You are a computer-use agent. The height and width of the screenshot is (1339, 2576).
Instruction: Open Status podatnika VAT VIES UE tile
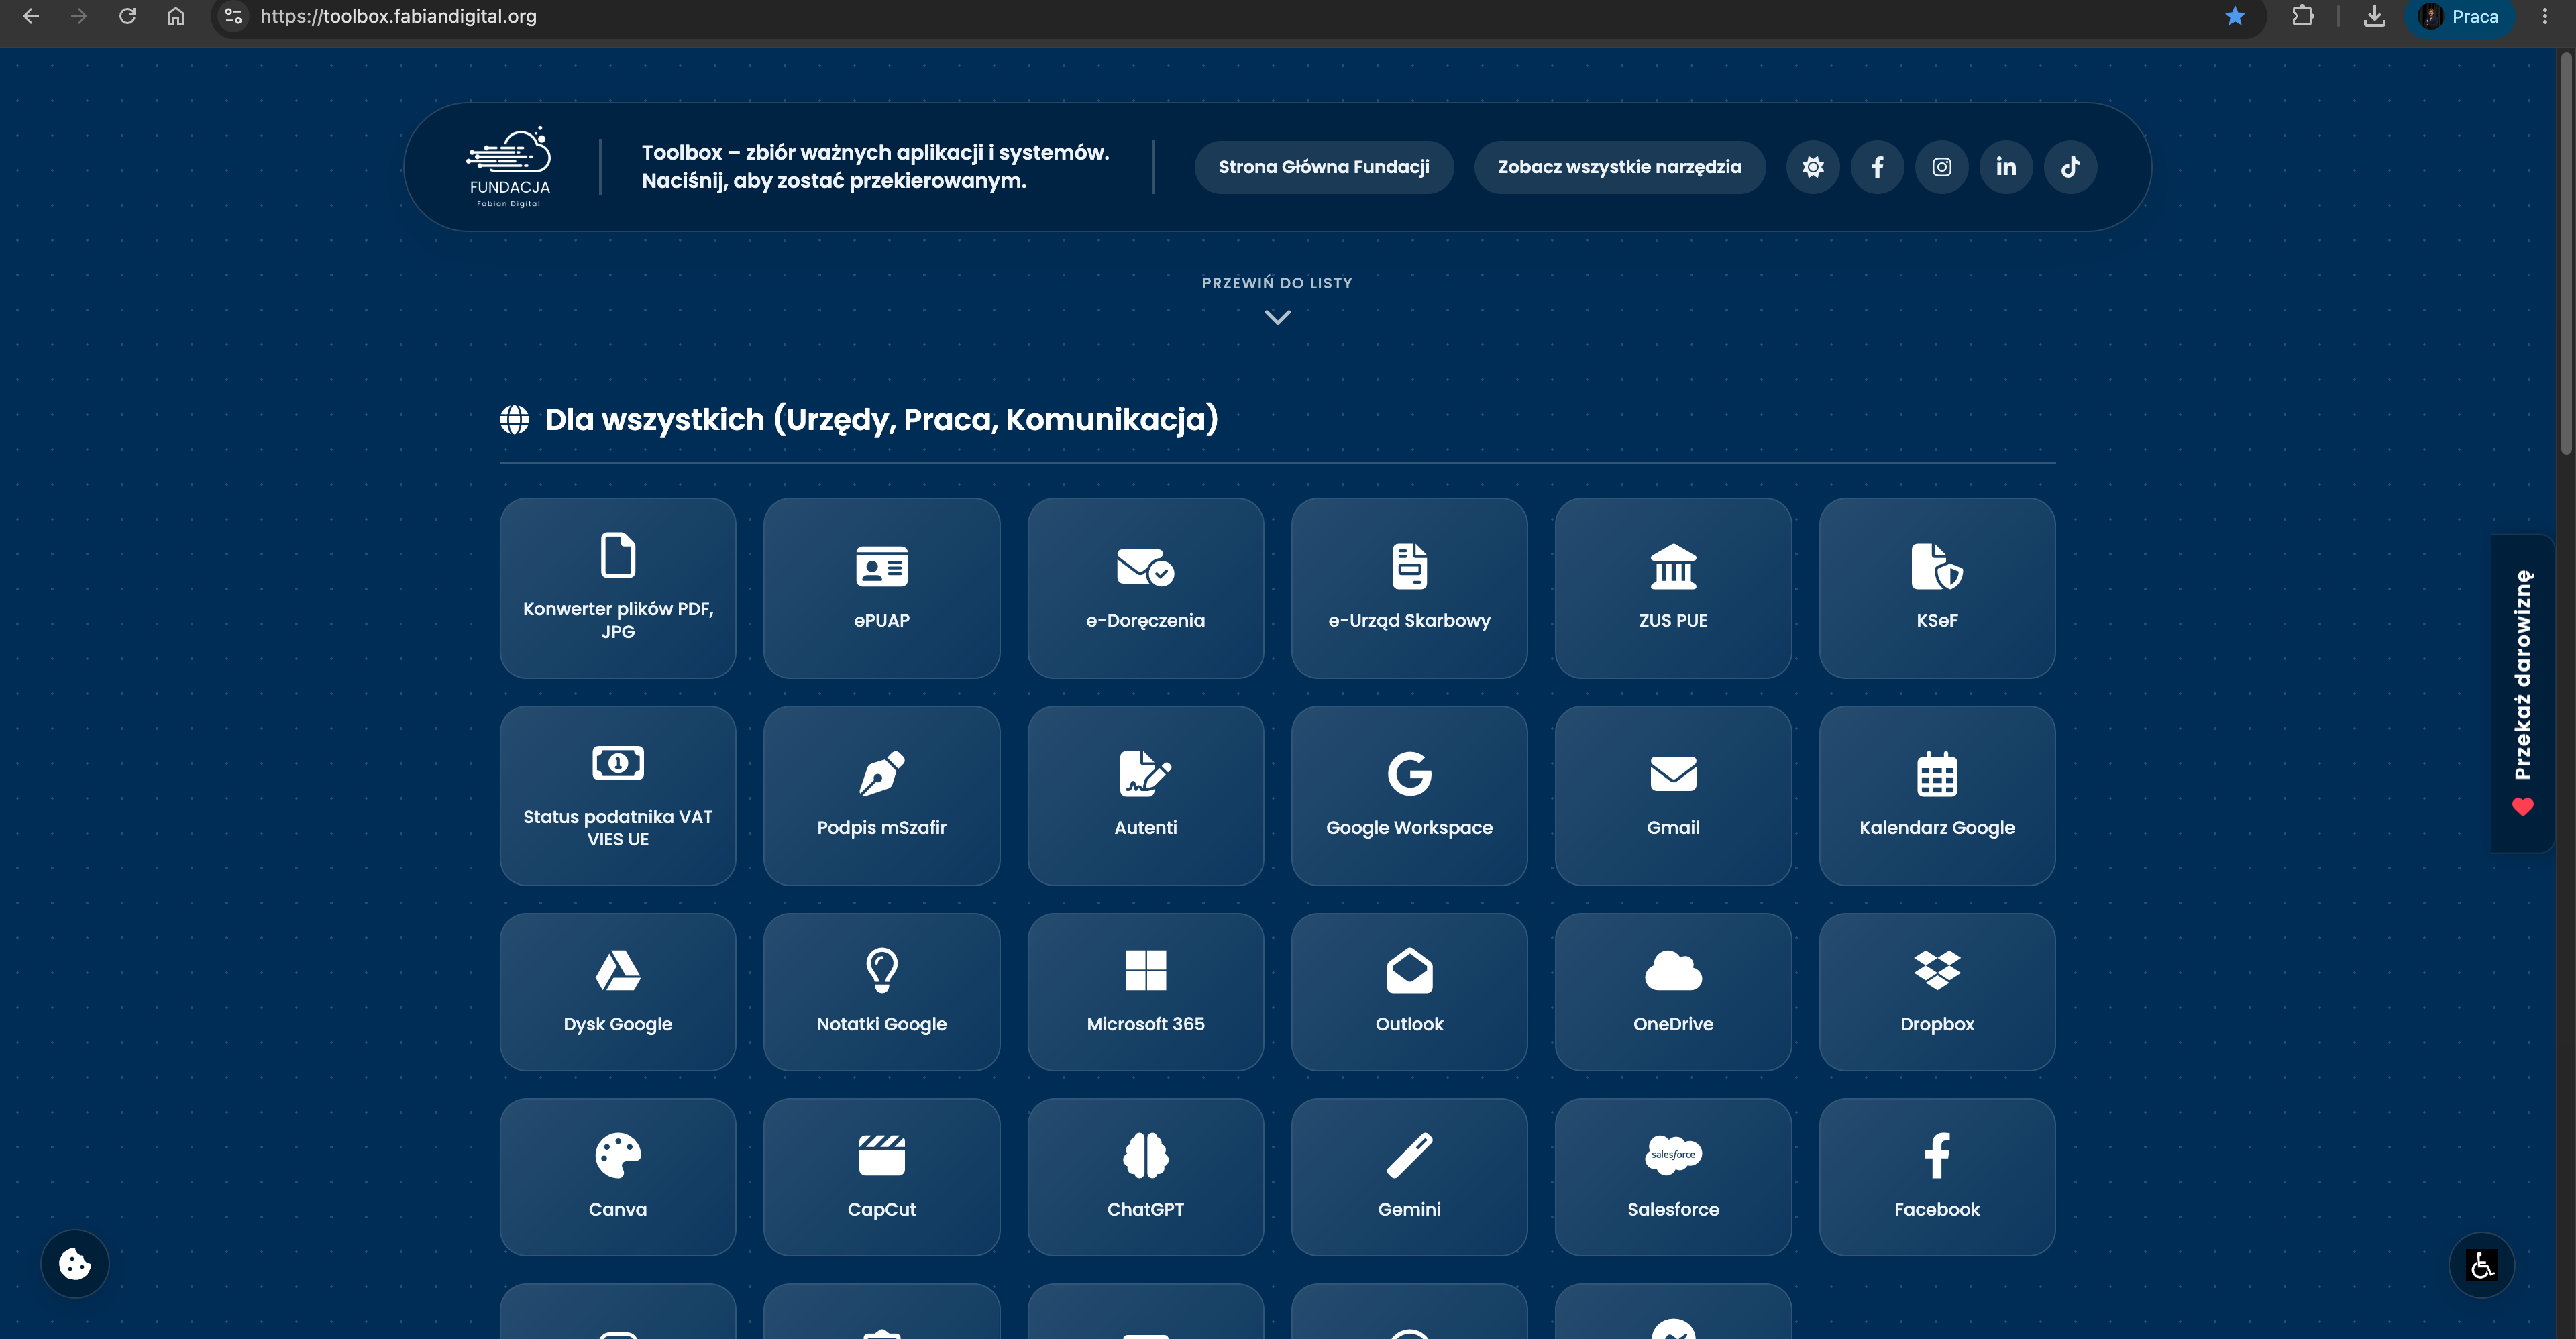point(618,796)
